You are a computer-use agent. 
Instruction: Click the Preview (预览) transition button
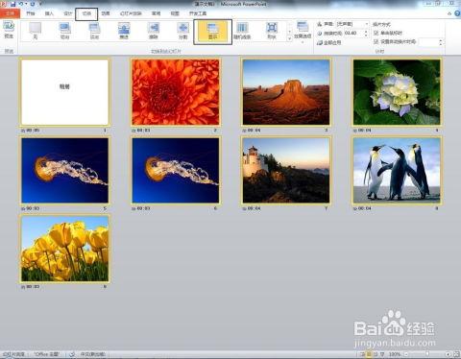(x=9, y=30)
